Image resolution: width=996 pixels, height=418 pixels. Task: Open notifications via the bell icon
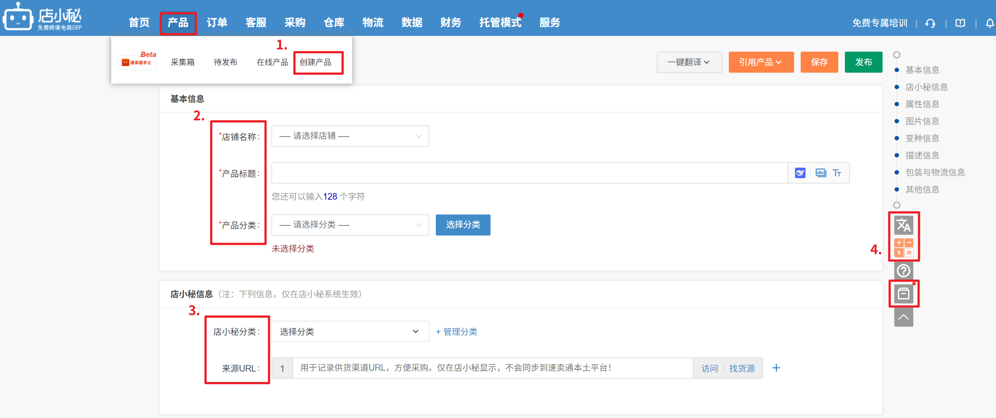(x=989, y=23)
